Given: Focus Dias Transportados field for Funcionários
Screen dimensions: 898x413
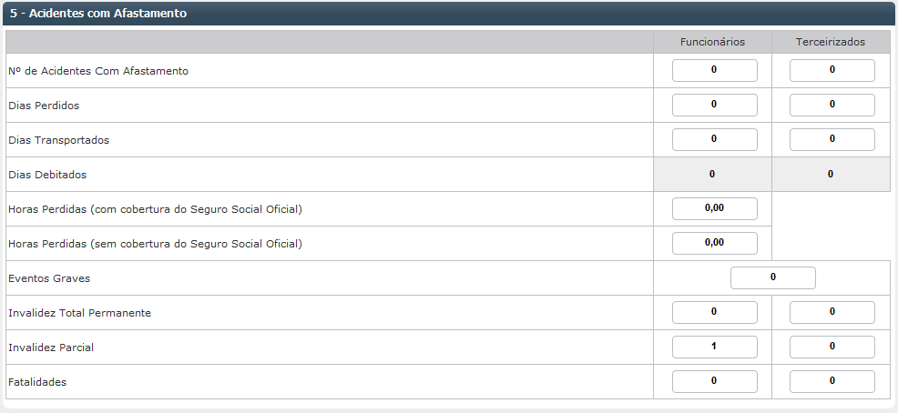Looking at the screenshot, I should [714, 140].
